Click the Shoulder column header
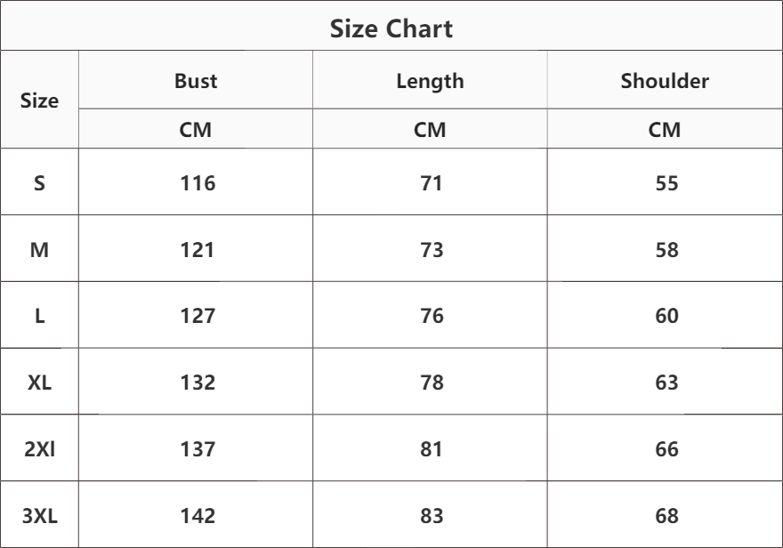783x548 pixels. point(665,82)
